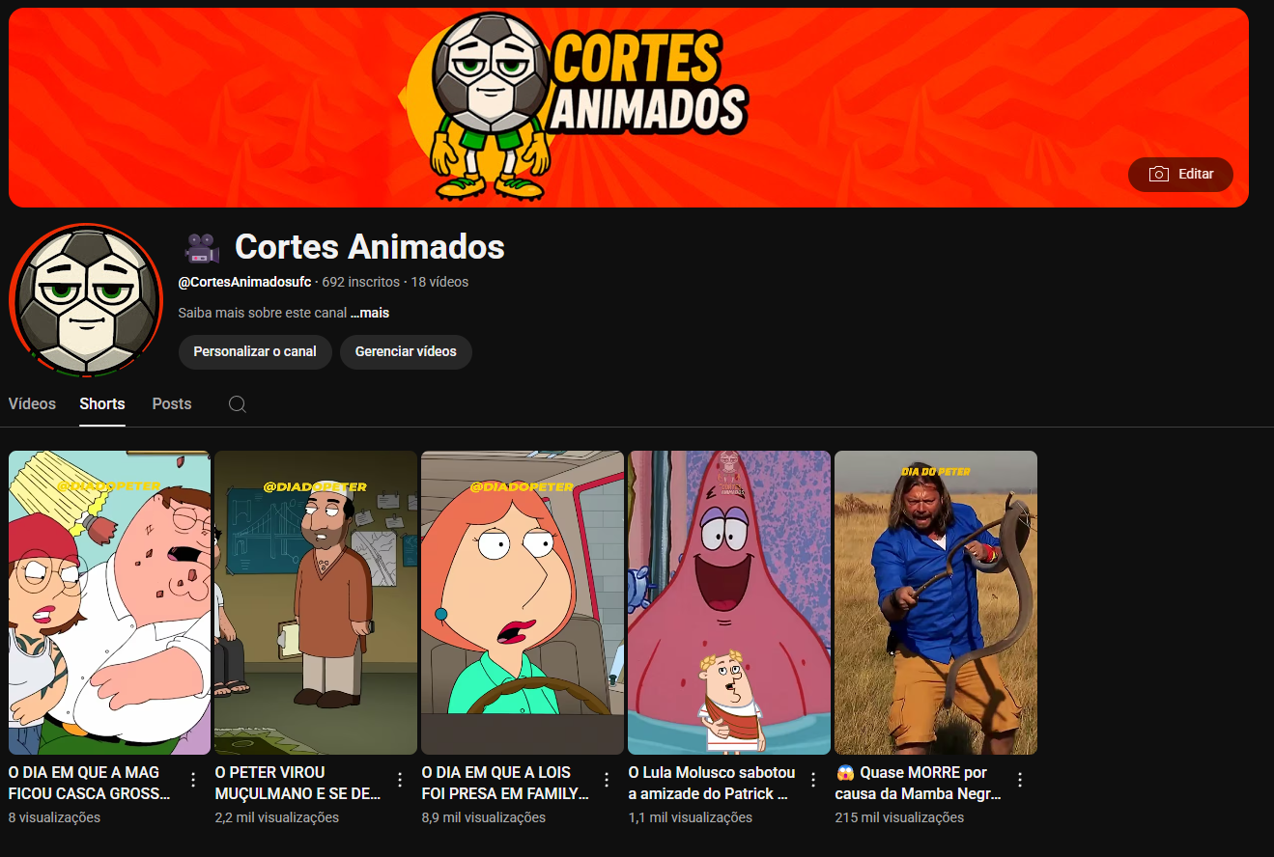
Task: Open the MAG FICOU CASCA GROSSA short thumbnail
Action: (109, 602)
